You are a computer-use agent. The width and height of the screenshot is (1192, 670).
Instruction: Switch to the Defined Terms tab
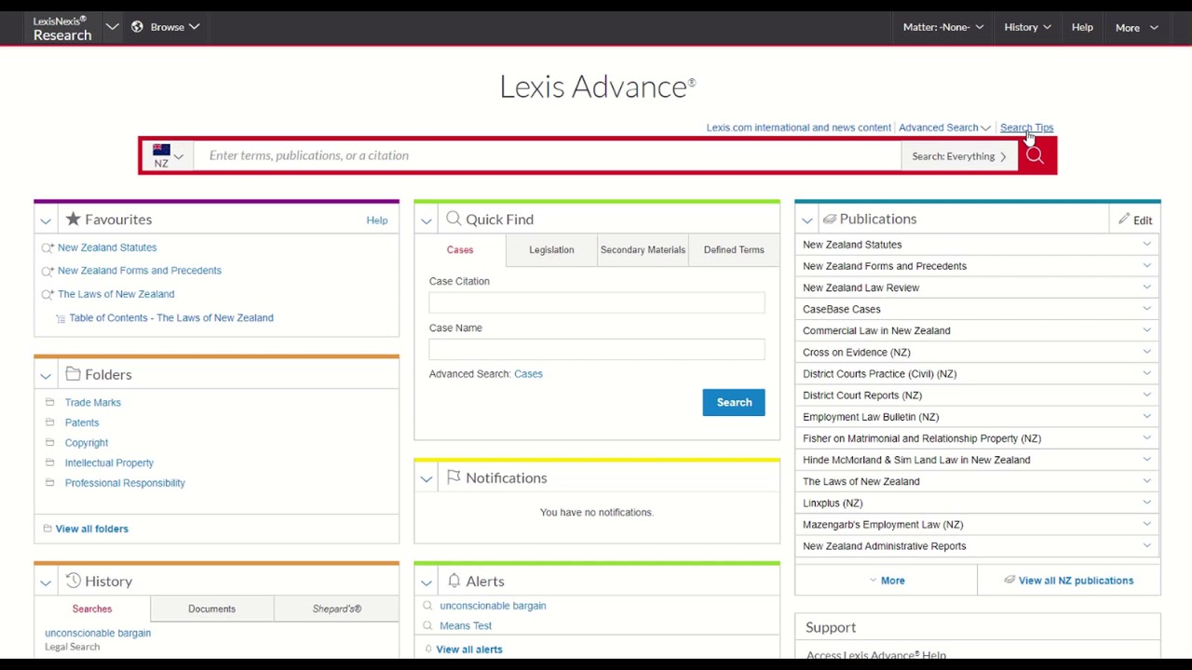click(734, 249)
